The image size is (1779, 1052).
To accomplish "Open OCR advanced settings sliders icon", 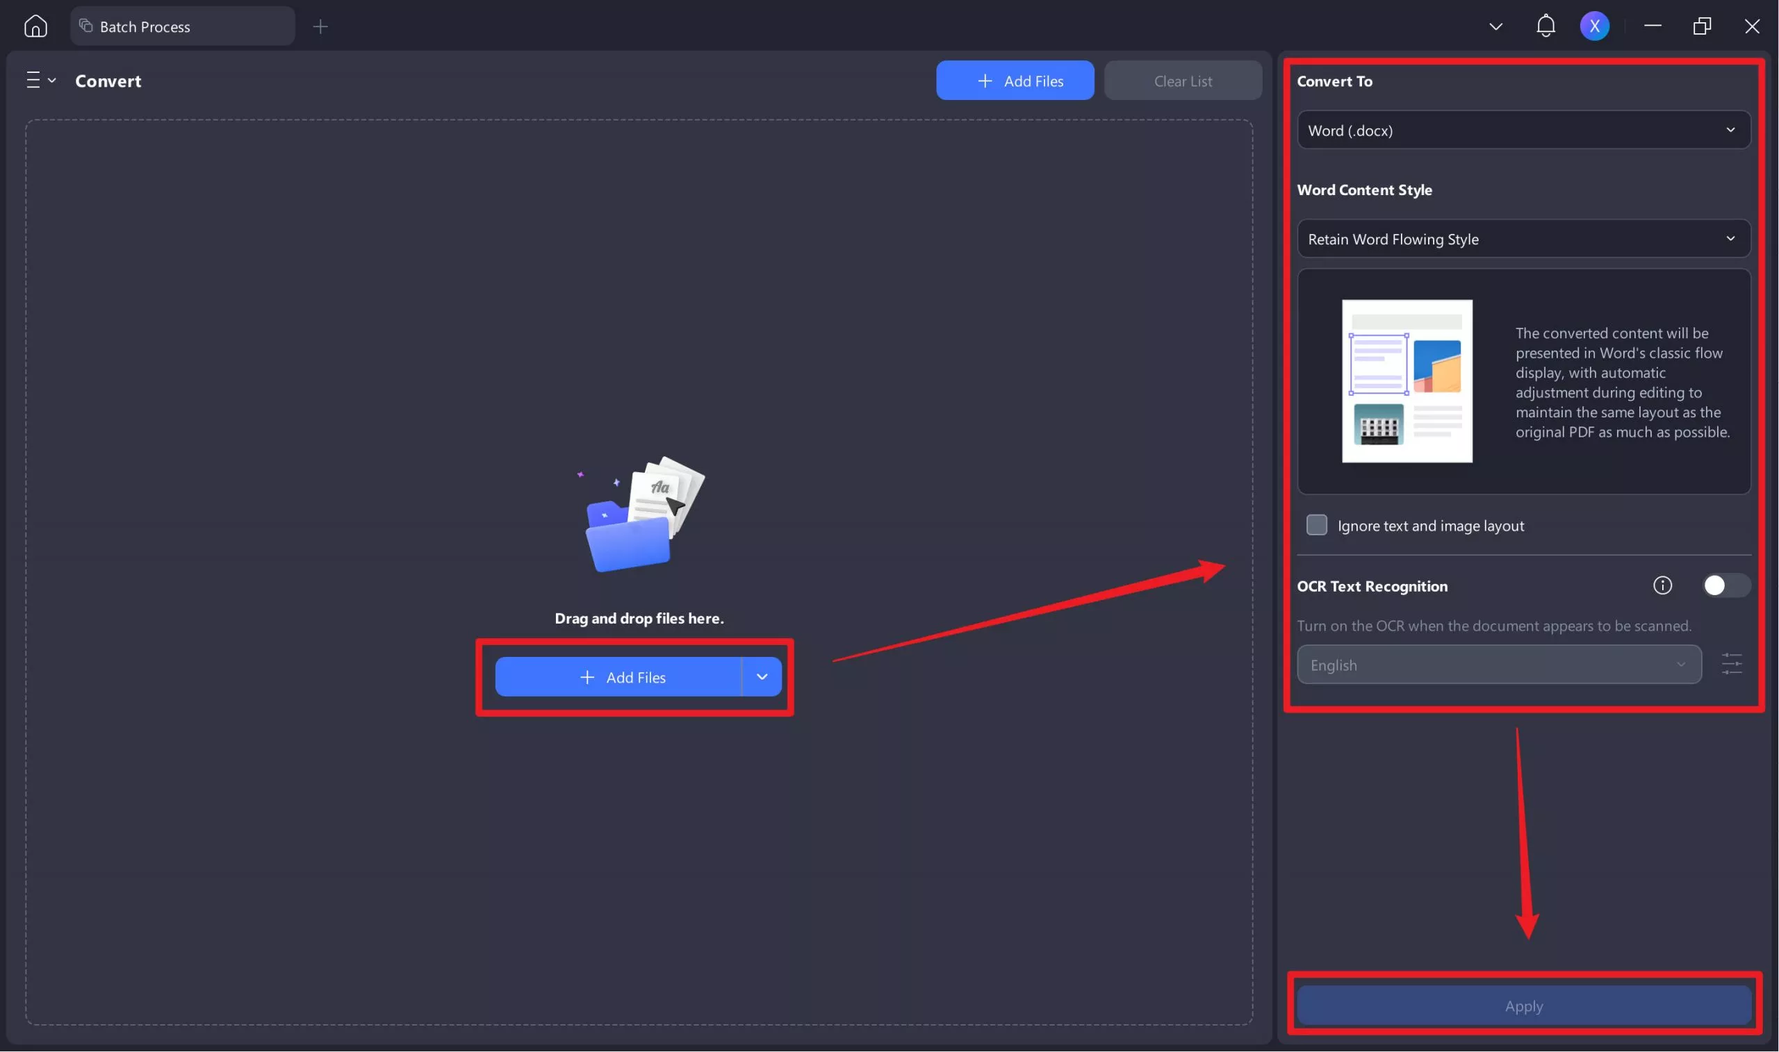I will 1732,665.
